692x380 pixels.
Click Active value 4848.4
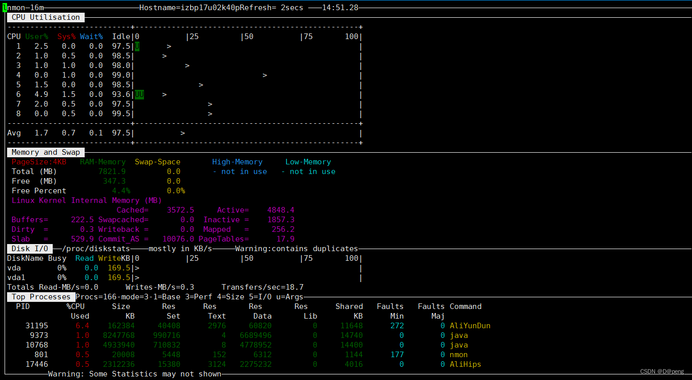tap(281, 210)
